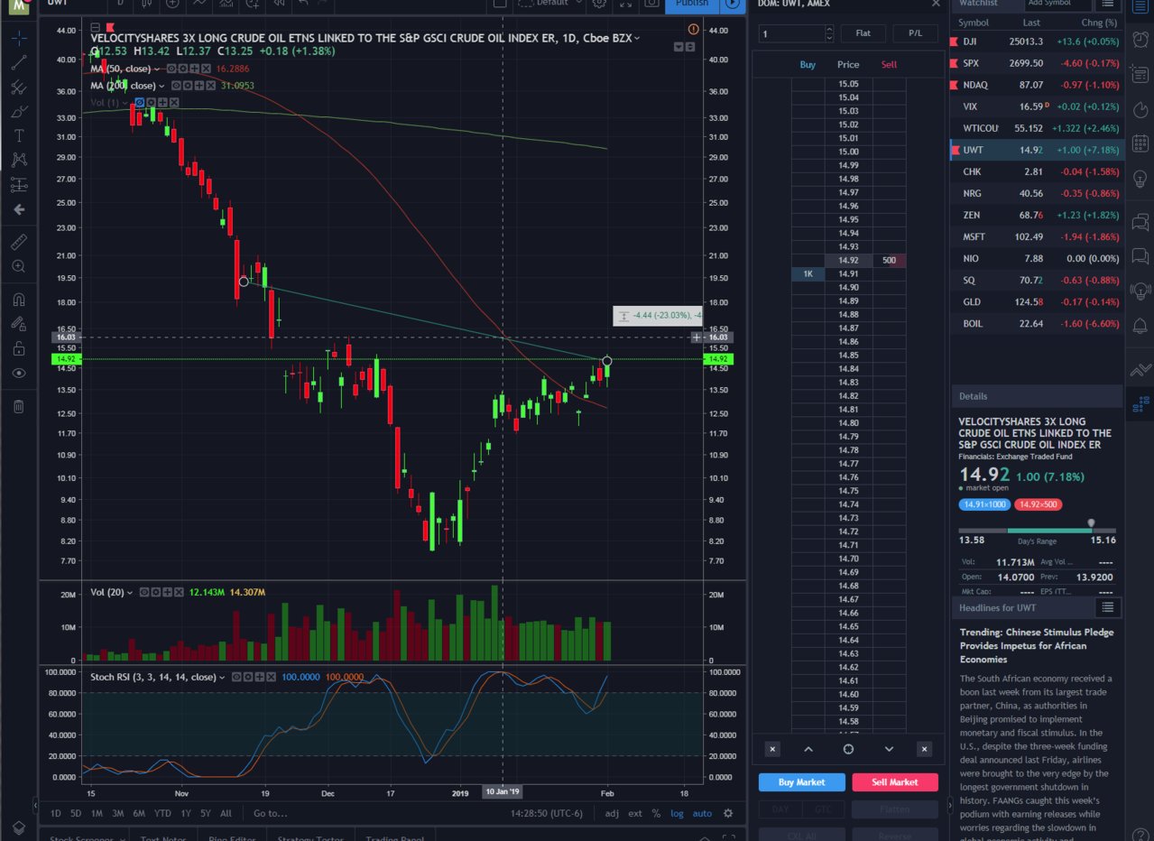The image size is (1154, 841).
Task: Click the Day's Range slider marker
Action: coord(1091,523)
